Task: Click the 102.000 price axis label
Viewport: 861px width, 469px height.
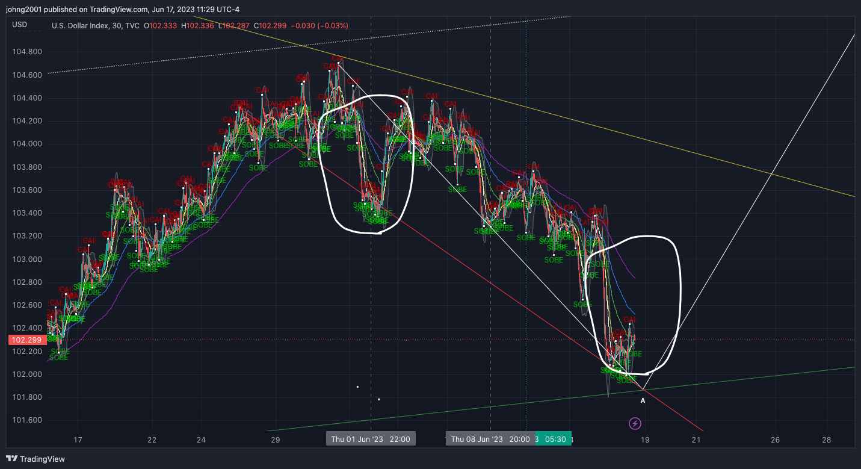Action: [27, 374]
